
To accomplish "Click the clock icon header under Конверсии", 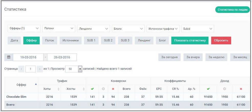I will (x=103, y=89).
